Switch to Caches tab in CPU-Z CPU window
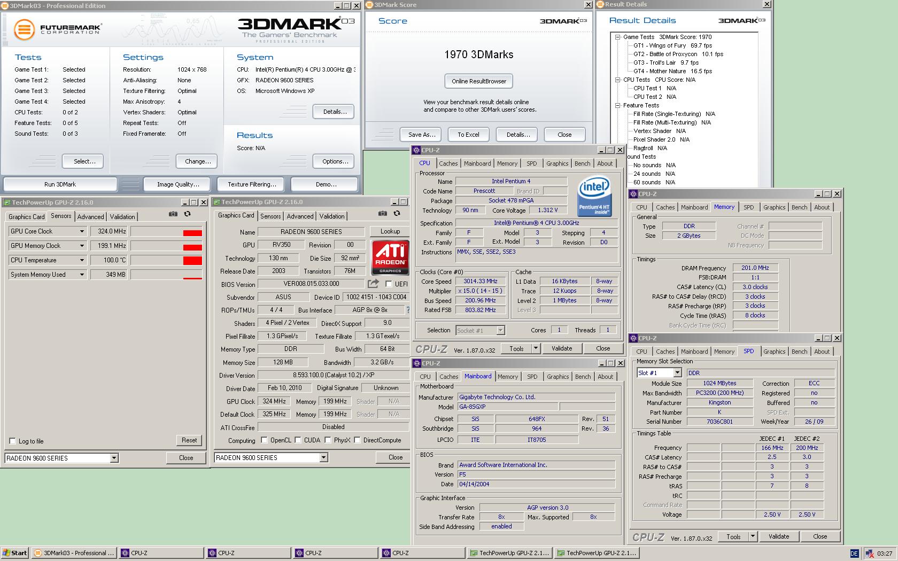Screen dimensions: 898x561 click(448, 163)
